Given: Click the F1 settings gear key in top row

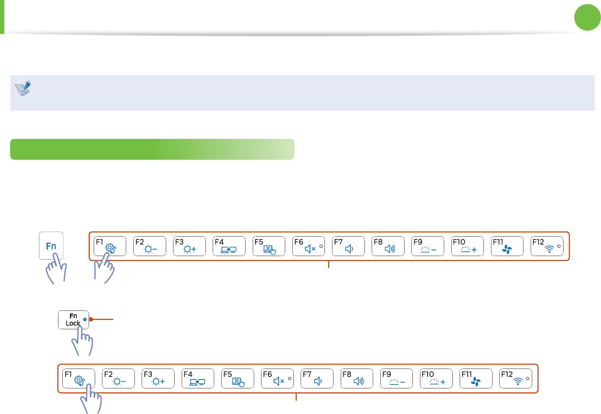Looking at the screenshot, I should [x=110, y=246].
